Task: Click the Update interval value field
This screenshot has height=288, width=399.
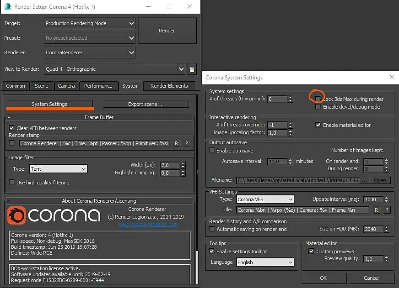Action: (x=373, y=199)
